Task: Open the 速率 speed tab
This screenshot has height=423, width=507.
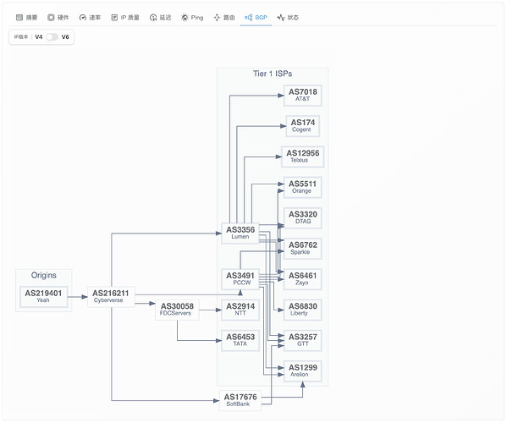Action: (90, 18)
